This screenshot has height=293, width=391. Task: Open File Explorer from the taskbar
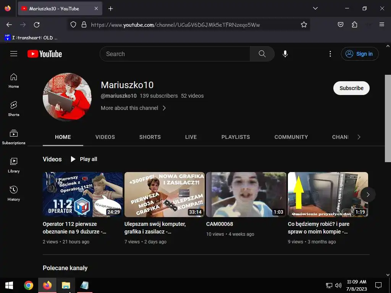(x=66, y=285)
